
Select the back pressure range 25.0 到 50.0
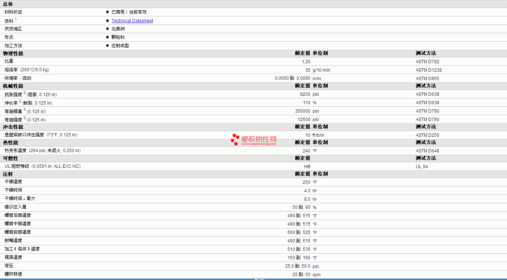click(298, 266)
